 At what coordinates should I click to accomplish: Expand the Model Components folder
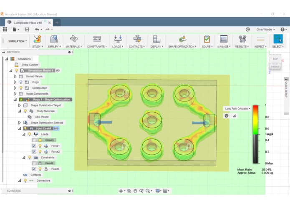[15, 94]
